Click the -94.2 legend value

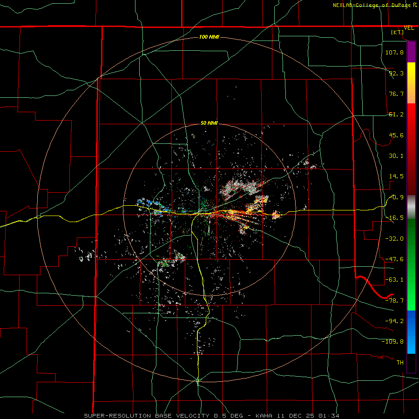[x=394, y=321]
